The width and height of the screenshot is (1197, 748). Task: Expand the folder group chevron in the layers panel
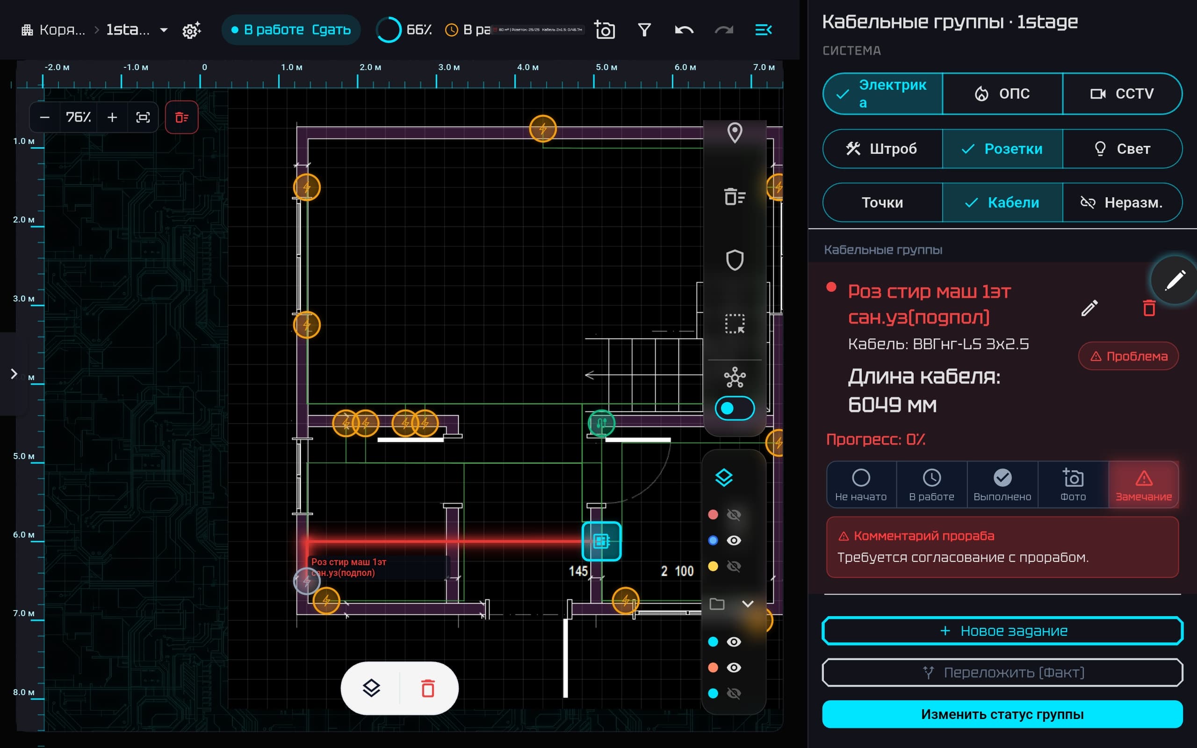tap(747, 604)
